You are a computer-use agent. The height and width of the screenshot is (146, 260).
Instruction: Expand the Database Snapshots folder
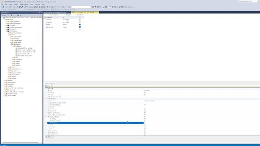click(6, 24)
